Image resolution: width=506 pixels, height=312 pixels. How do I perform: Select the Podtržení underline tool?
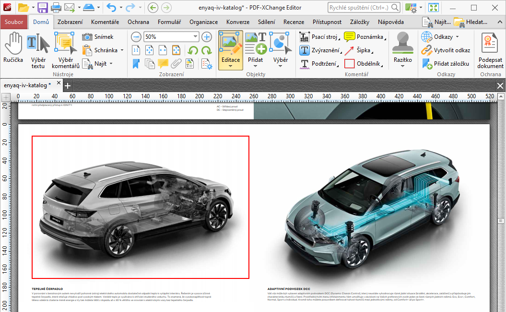click(x=319, y=64)
